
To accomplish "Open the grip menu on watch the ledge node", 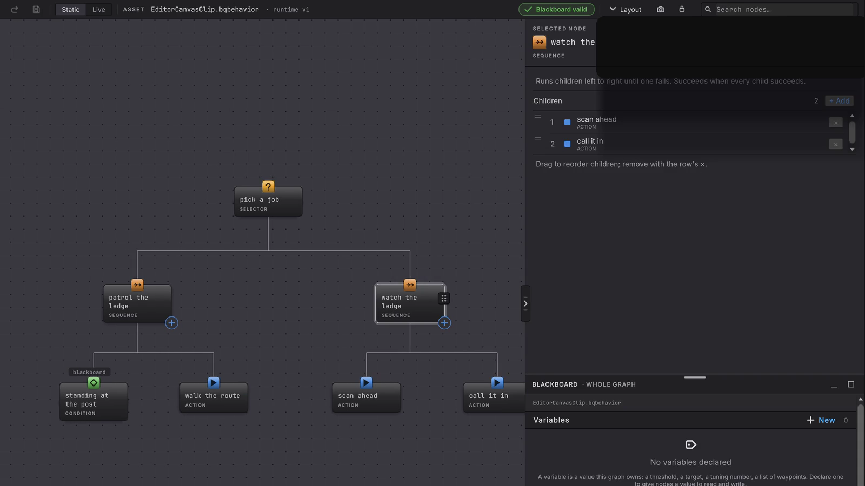I will click(443, 298).
